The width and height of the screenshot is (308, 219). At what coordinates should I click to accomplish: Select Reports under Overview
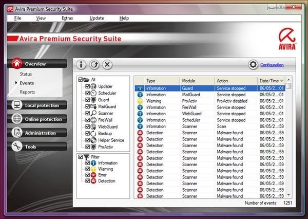27,92
